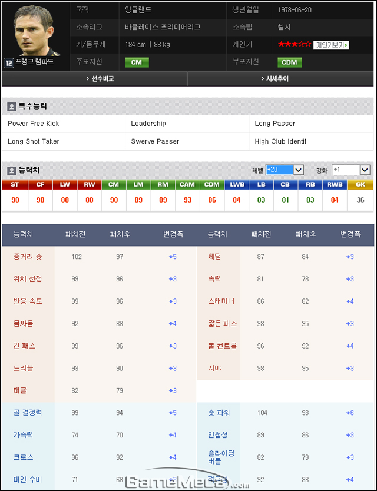Click the 몸싸움 stat label

click(x=23, y=323)
